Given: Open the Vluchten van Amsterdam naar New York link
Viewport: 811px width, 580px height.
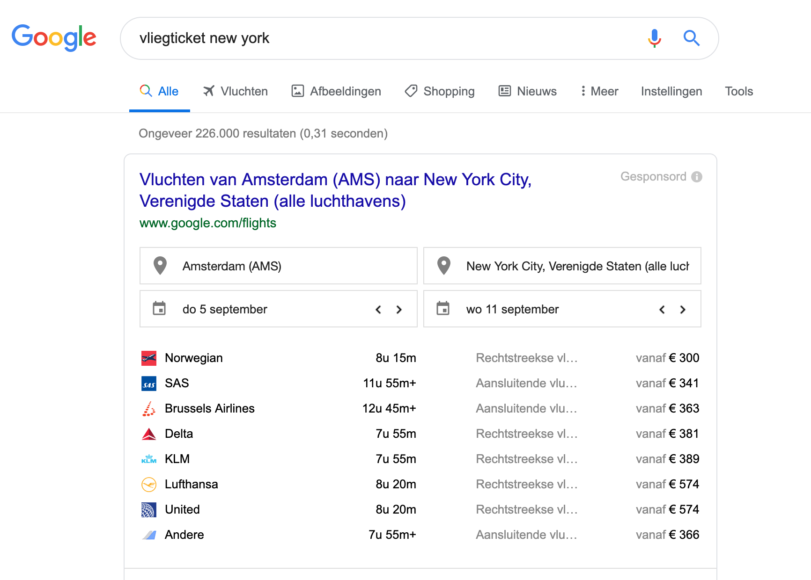Looking at the screenshot, I should 335,190.
